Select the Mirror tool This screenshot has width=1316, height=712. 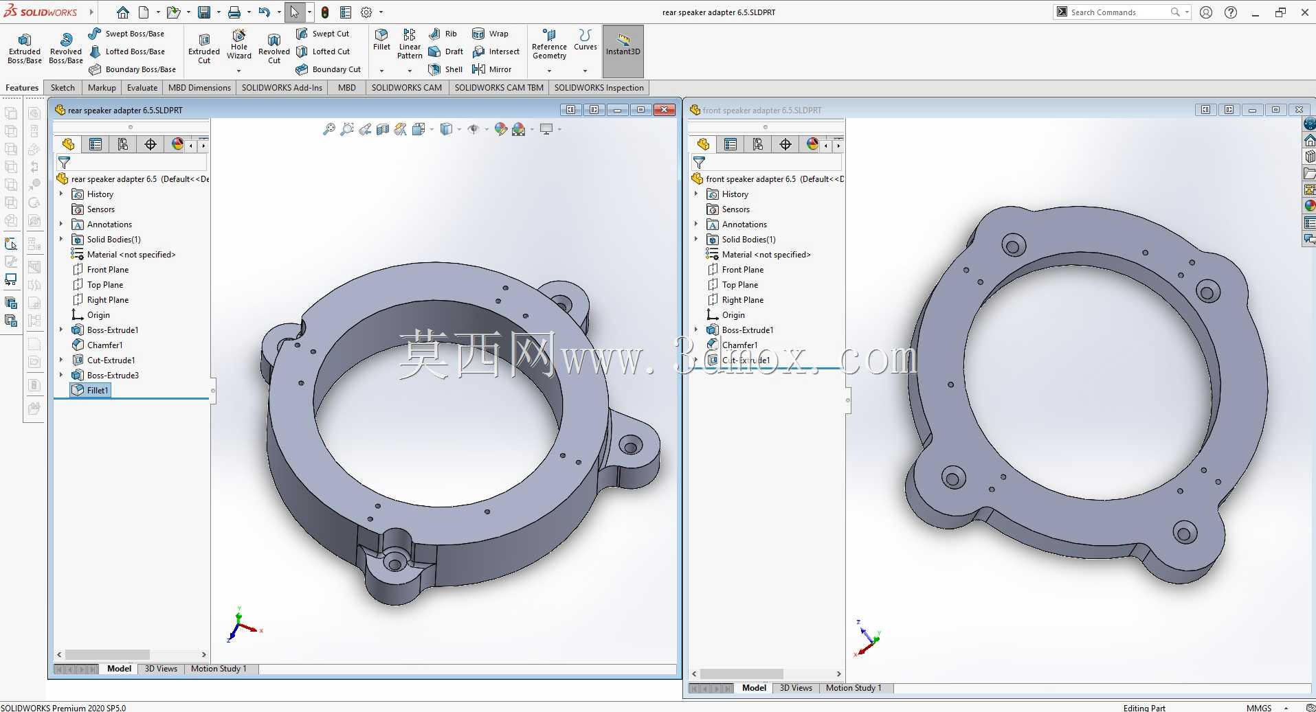coord(492,69)
